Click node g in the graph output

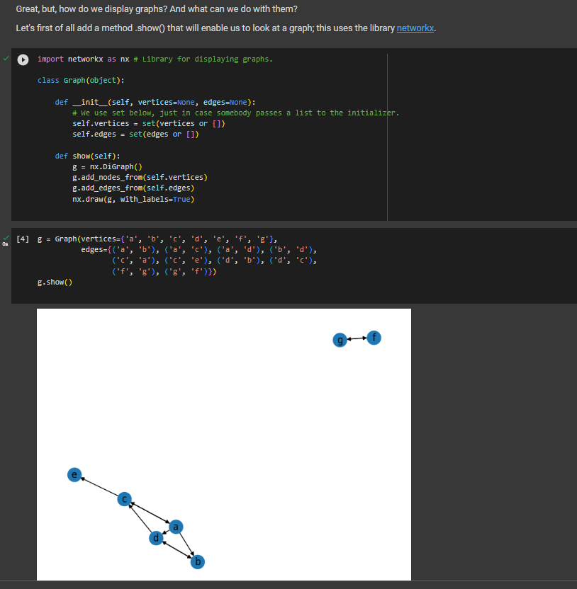340,340
